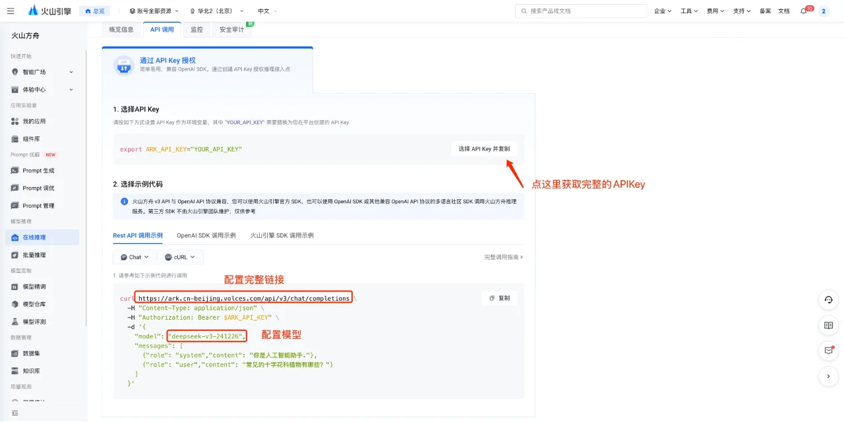This screenshot has height=422, width=844.
Task: Open the 中文 language dropdown
Action: (x=267, y=11)
